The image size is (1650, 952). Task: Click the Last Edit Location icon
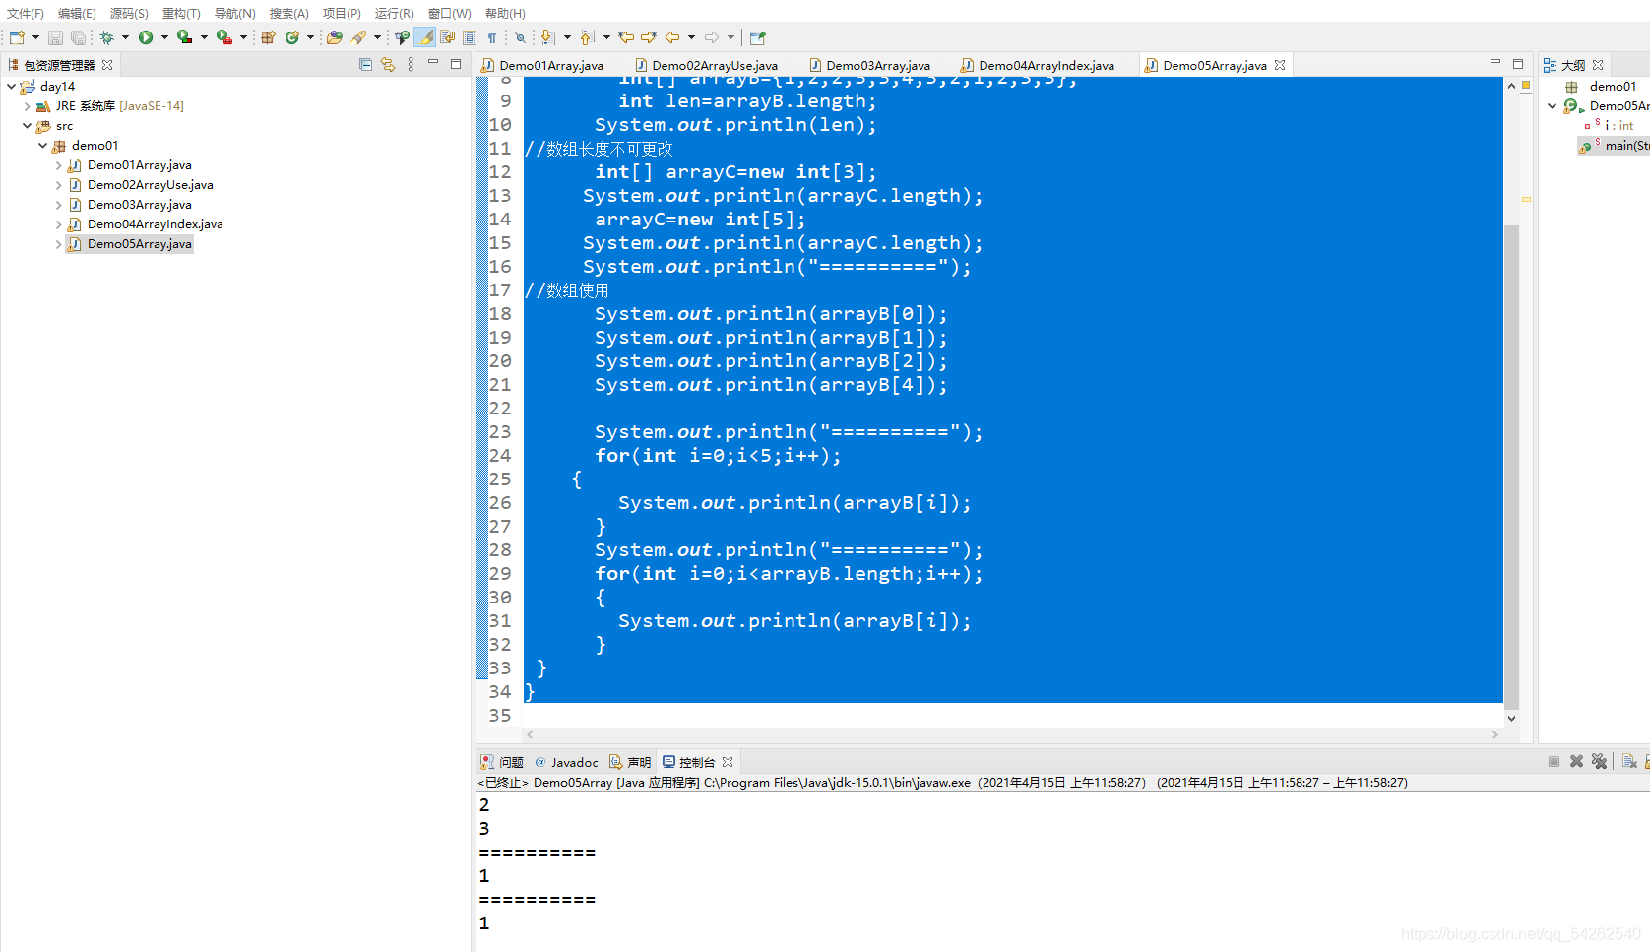point(626,37)
